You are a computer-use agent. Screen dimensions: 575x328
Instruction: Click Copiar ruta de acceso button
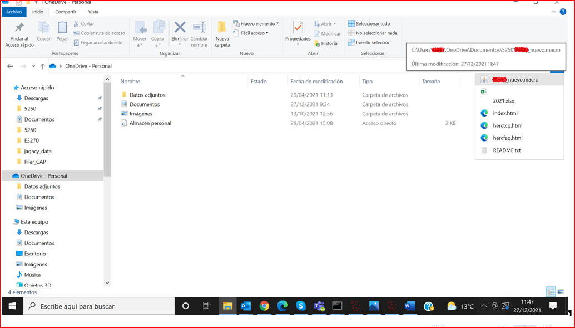[102, 33]
